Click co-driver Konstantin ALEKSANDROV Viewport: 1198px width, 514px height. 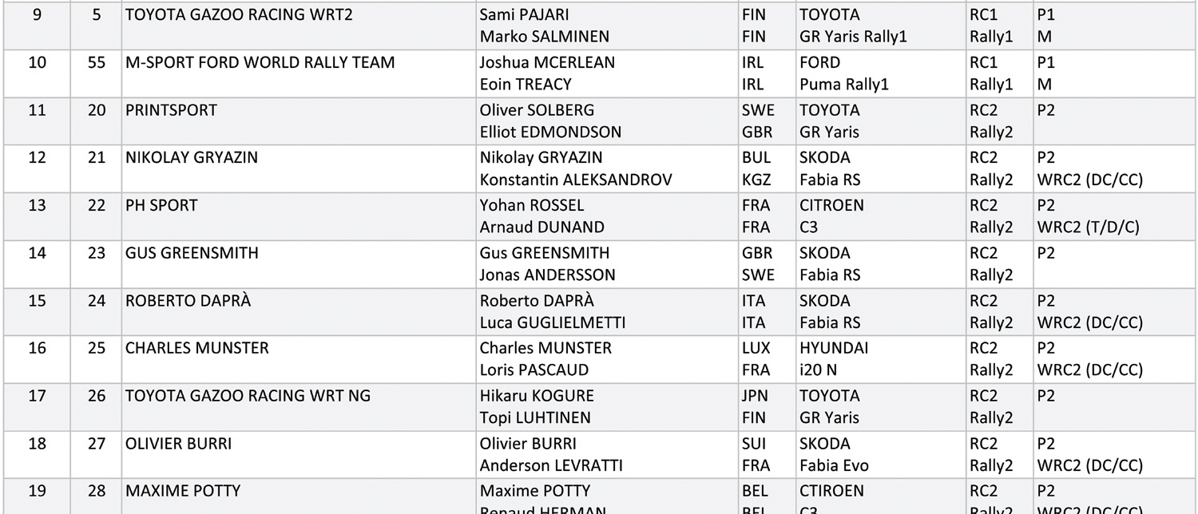576,180
